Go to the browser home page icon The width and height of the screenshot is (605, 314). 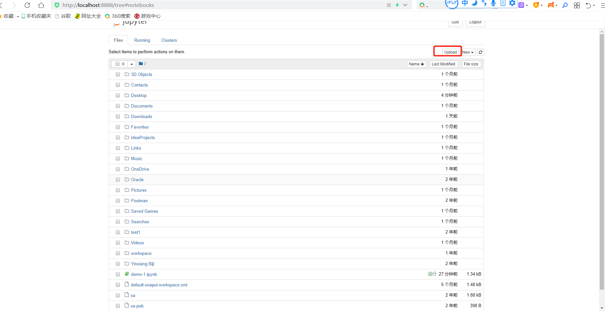pyautogui.click(x=41, y=5)
